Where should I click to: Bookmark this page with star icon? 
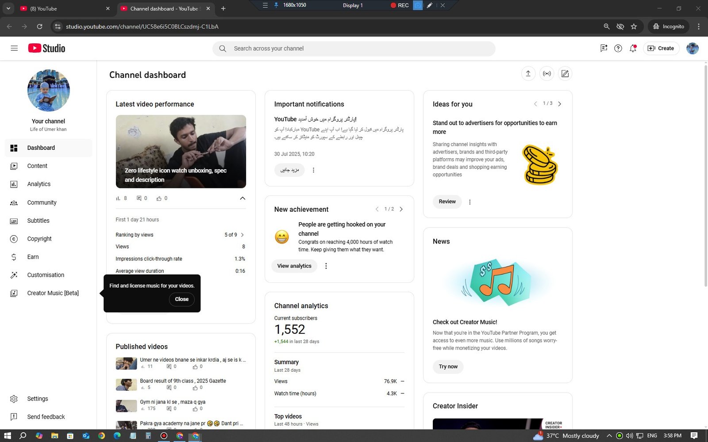(634, 27)
